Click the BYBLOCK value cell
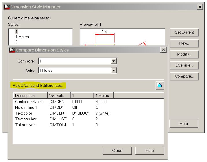207x162 pixels. pos(81,113)
